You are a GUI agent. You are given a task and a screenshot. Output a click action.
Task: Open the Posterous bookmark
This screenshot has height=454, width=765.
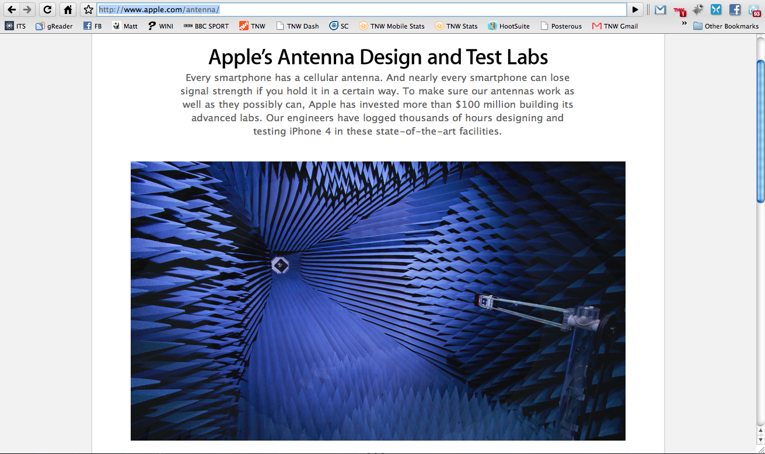click(x=561, y=26)
